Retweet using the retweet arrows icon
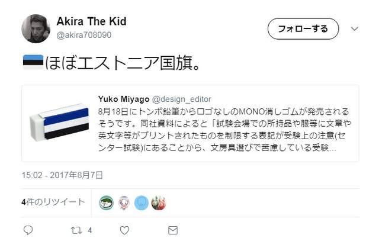This screenshot has width=379, height=241. (x=76, y=230)
